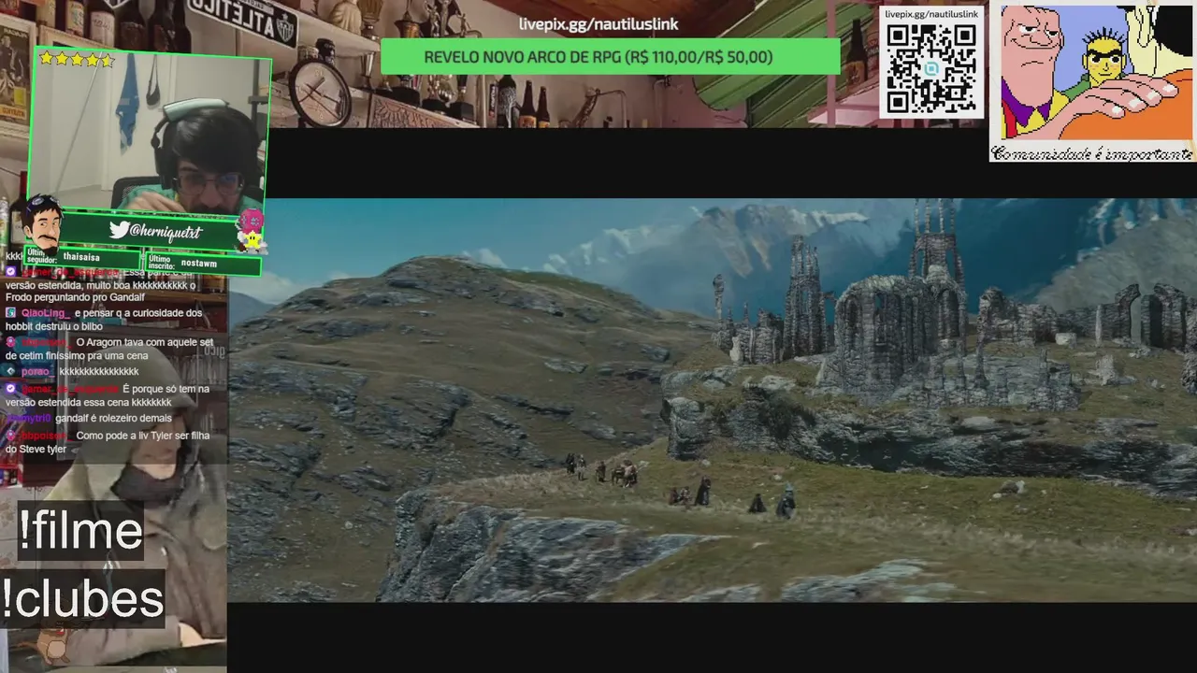The width and height of the screenshot is (1197, 673).
Task: Click the chat badge next to porao_
Action: [x=10, y=372]
